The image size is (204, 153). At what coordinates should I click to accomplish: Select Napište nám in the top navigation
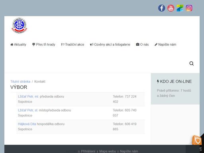(x=165, y=45)
